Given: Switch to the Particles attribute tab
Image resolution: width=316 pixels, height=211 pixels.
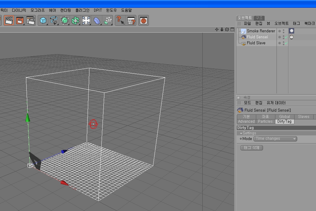Looking at the screenshot, I should pyautogui.click(x=265, y=122).
